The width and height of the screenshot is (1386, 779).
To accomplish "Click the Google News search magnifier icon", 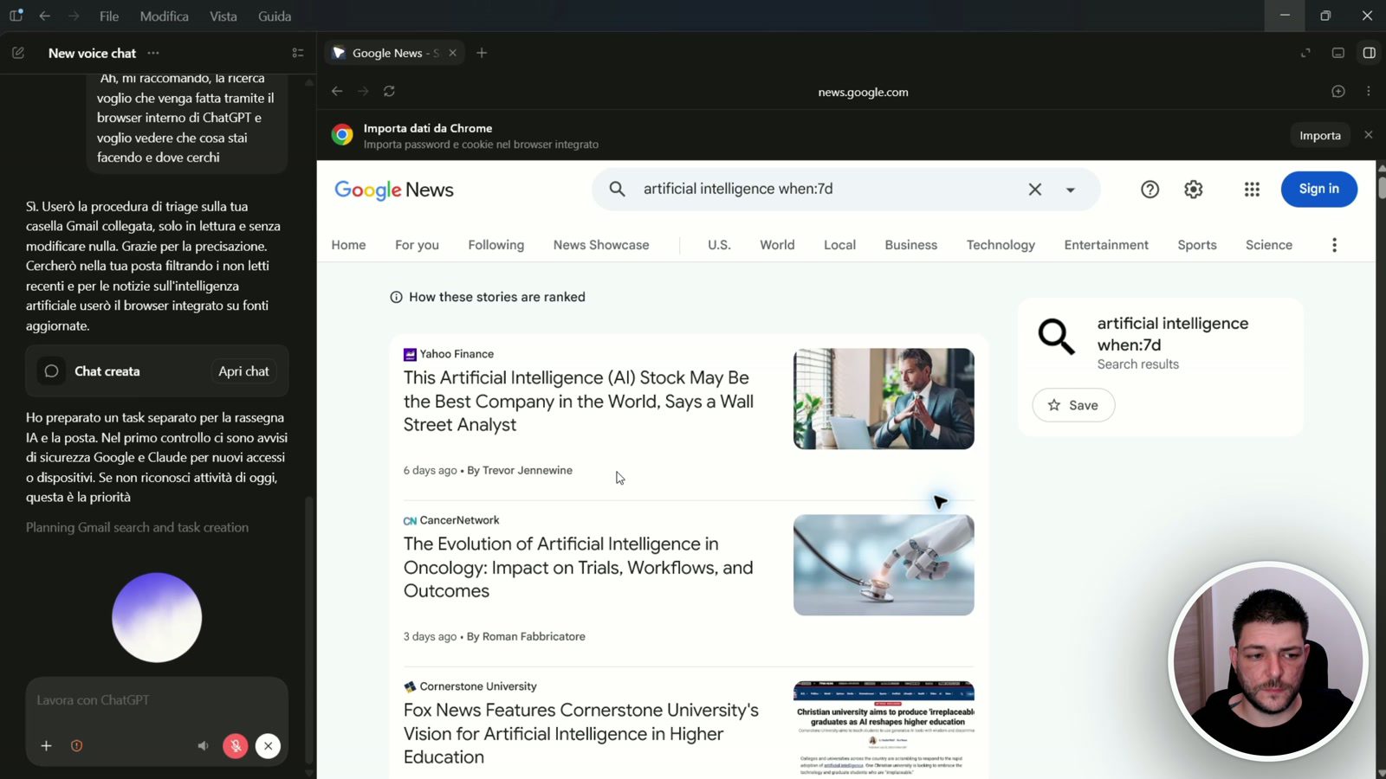I will click(617, 189).
